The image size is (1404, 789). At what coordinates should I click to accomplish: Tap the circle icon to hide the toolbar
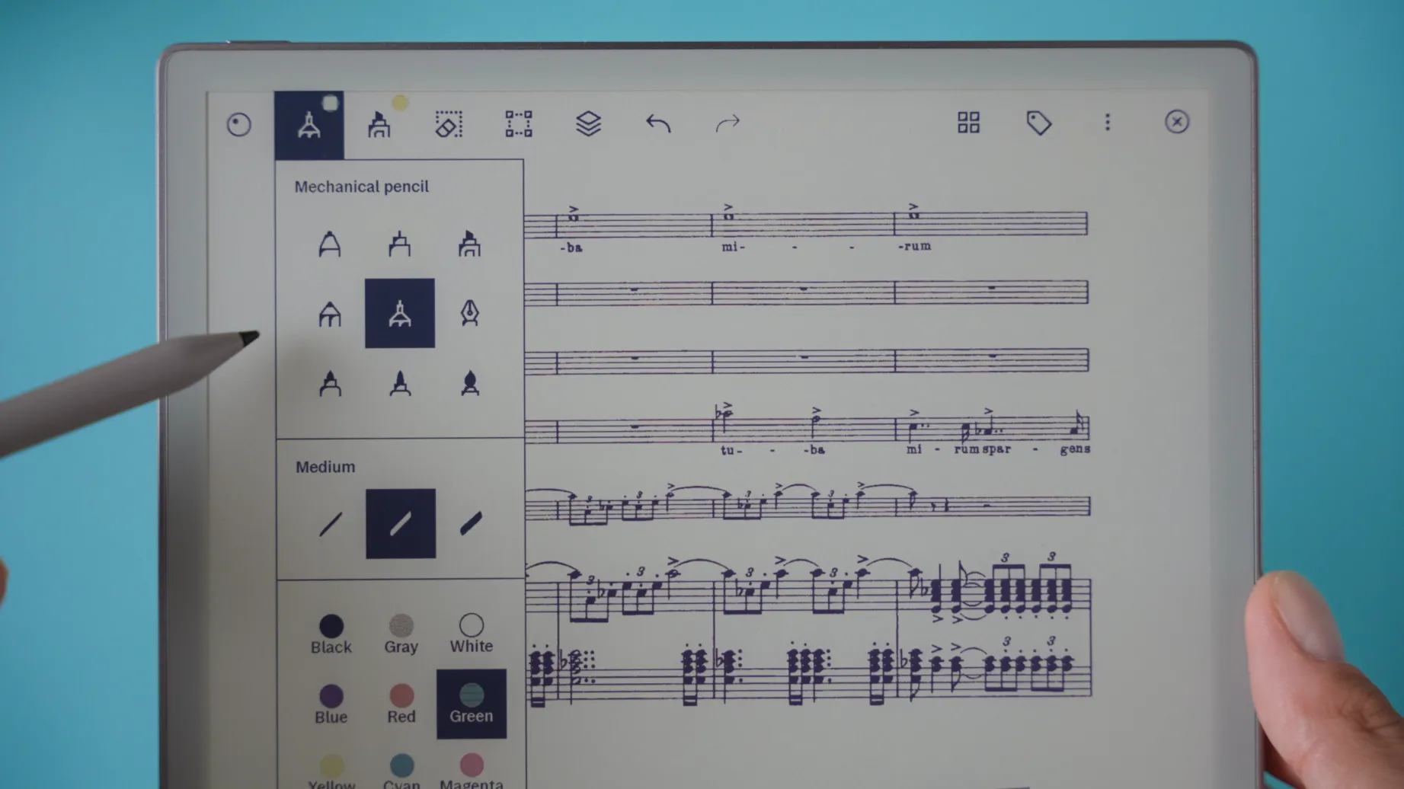(239, 124)
